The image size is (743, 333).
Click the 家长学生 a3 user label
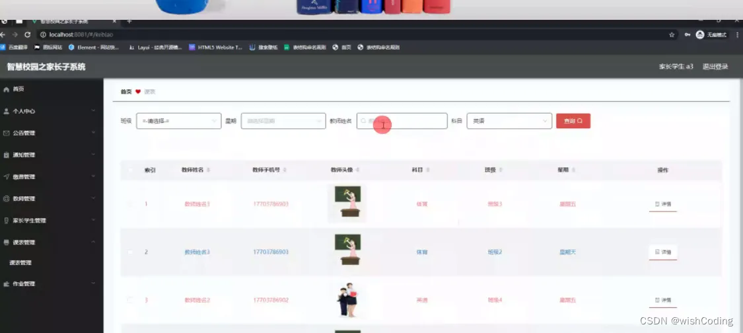[676, 67]
